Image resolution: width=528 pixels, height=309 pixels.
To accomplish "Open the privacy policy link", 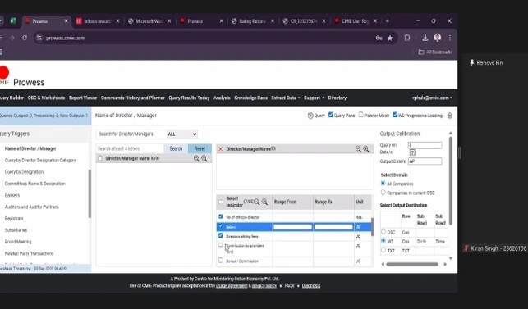I will tap(264, 286).
